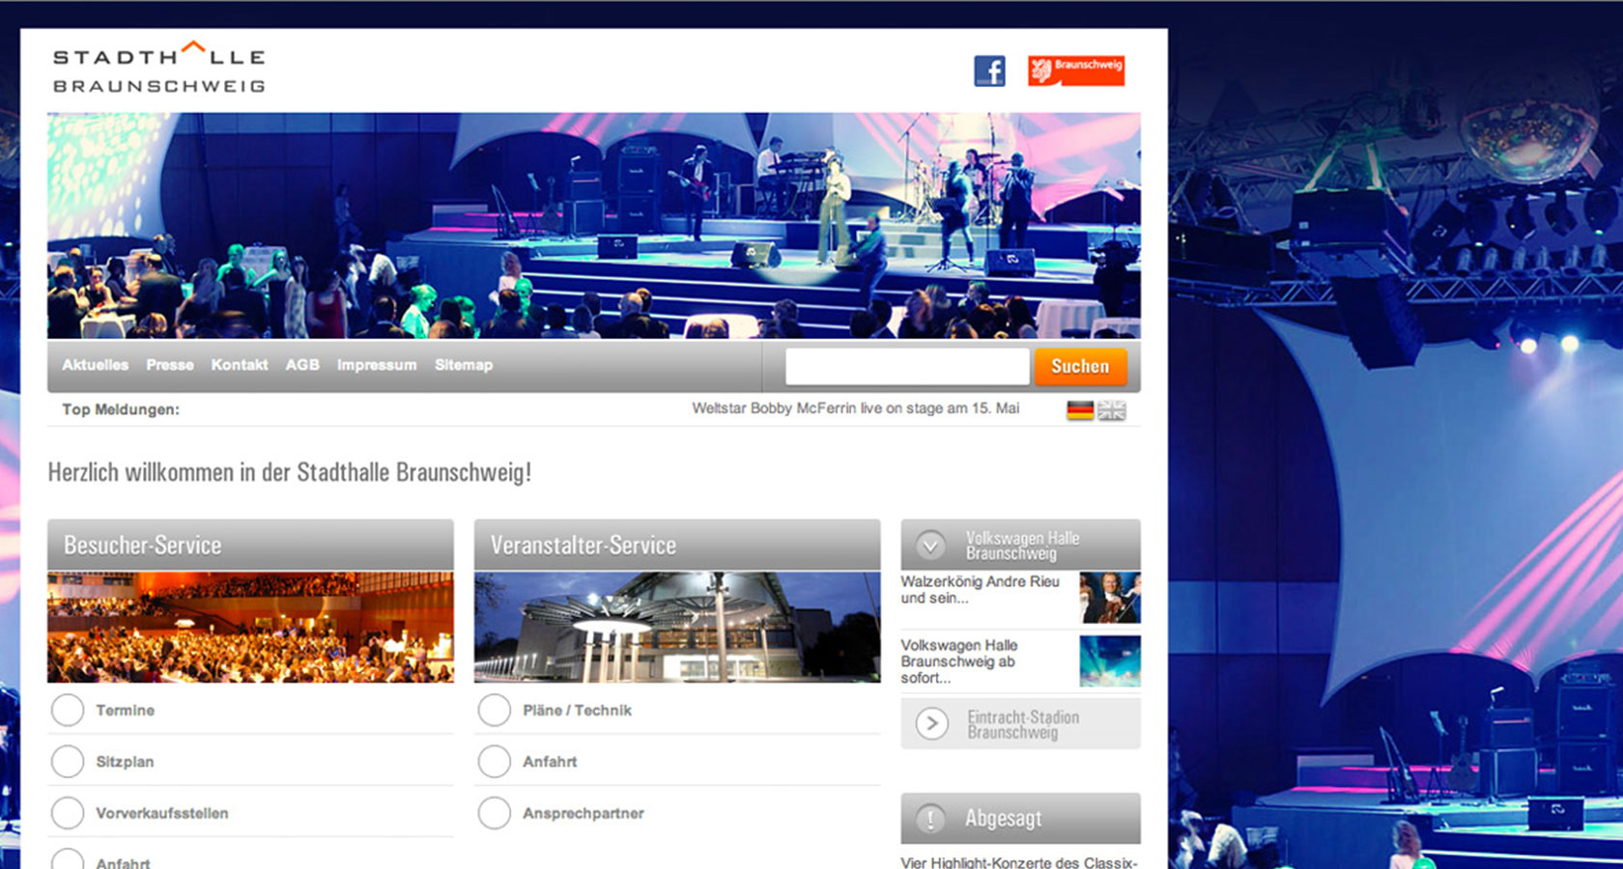Open the Aktuelles menu item
Image resolution: width=1623 pixels, height=869 pixels.
tap(95, 365)
